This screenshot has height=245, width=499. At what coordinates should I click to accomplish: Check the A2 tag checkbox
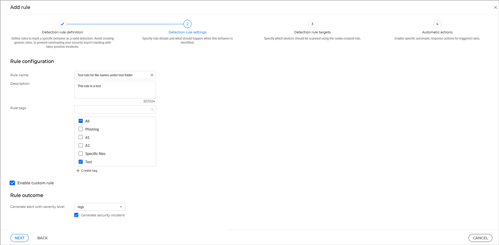click(x=81, y=145)
